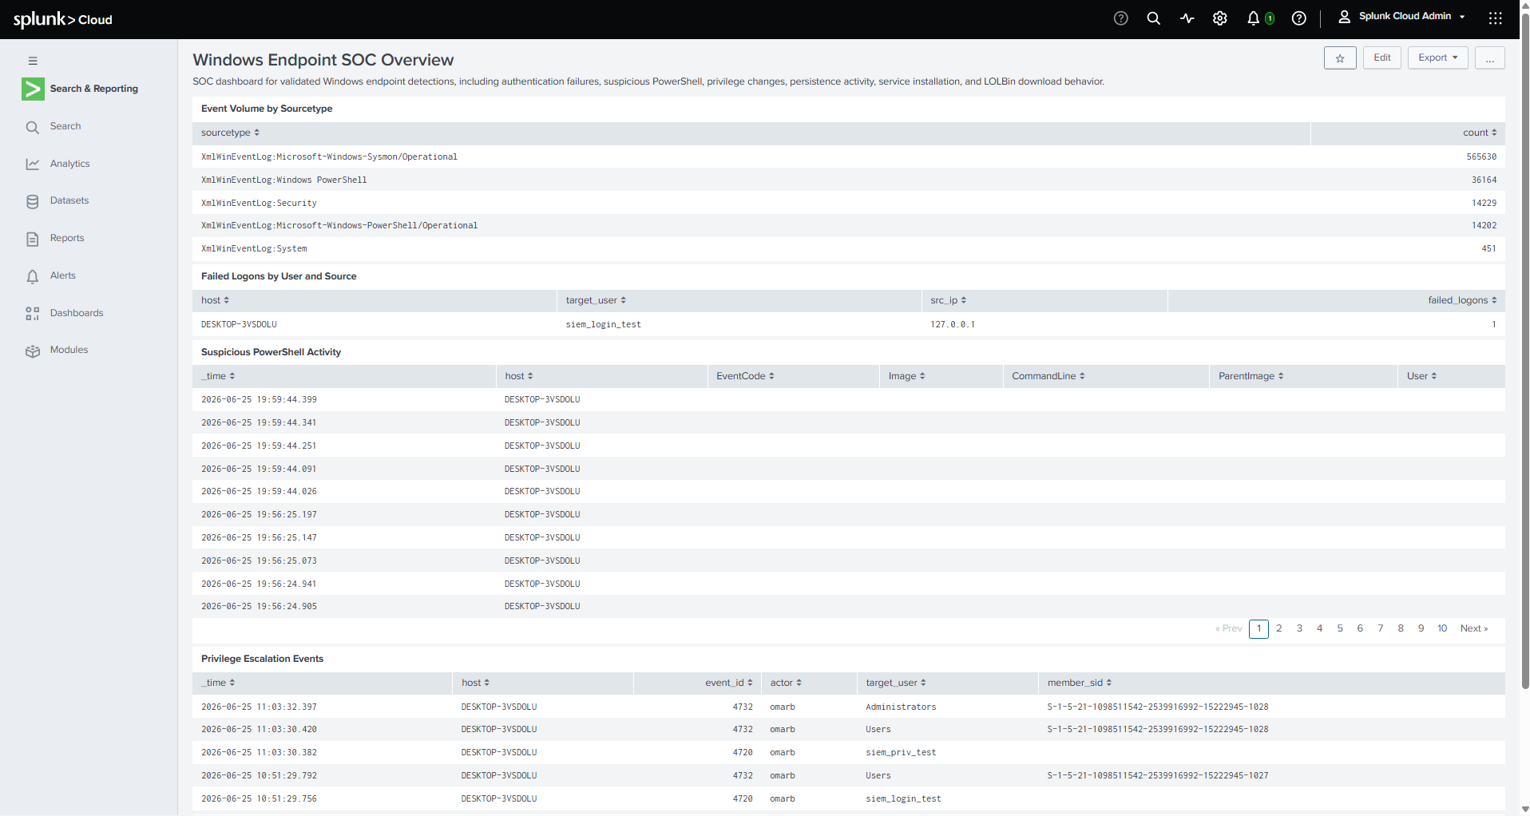The height and width of the screenshot is (816, 1530).
Task: Open Modules in the sidebar
Action: 69,351
